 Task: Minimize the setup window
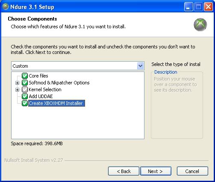tap(188, 7)
